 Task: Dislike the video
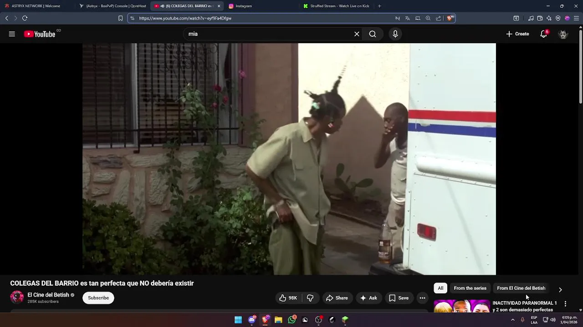(311, 298)
